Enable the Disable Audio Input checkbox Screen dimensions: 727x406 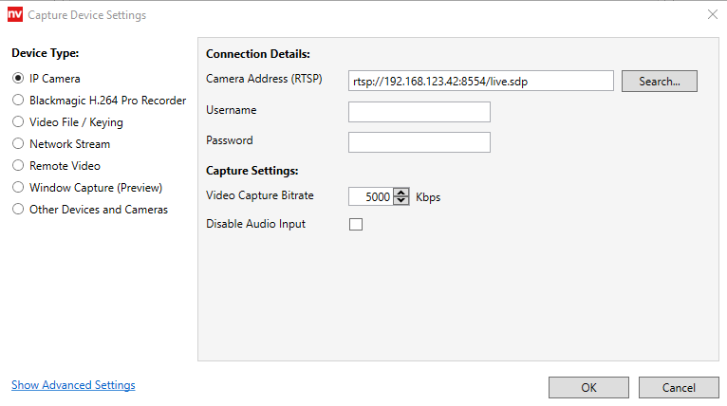(356, 225)
